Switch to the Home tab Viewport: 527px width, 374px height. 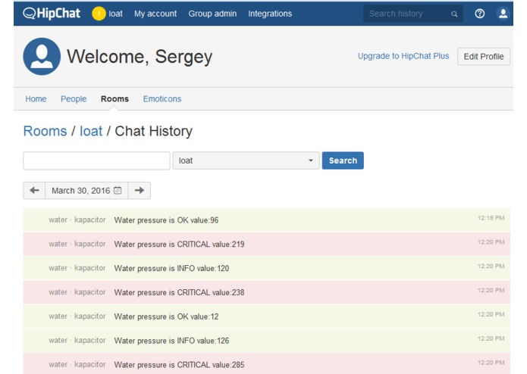click(36, 99)
